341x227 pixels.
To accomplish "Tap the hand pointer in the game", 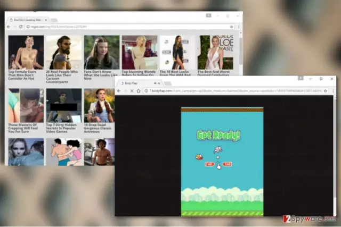I will point(218,166).
